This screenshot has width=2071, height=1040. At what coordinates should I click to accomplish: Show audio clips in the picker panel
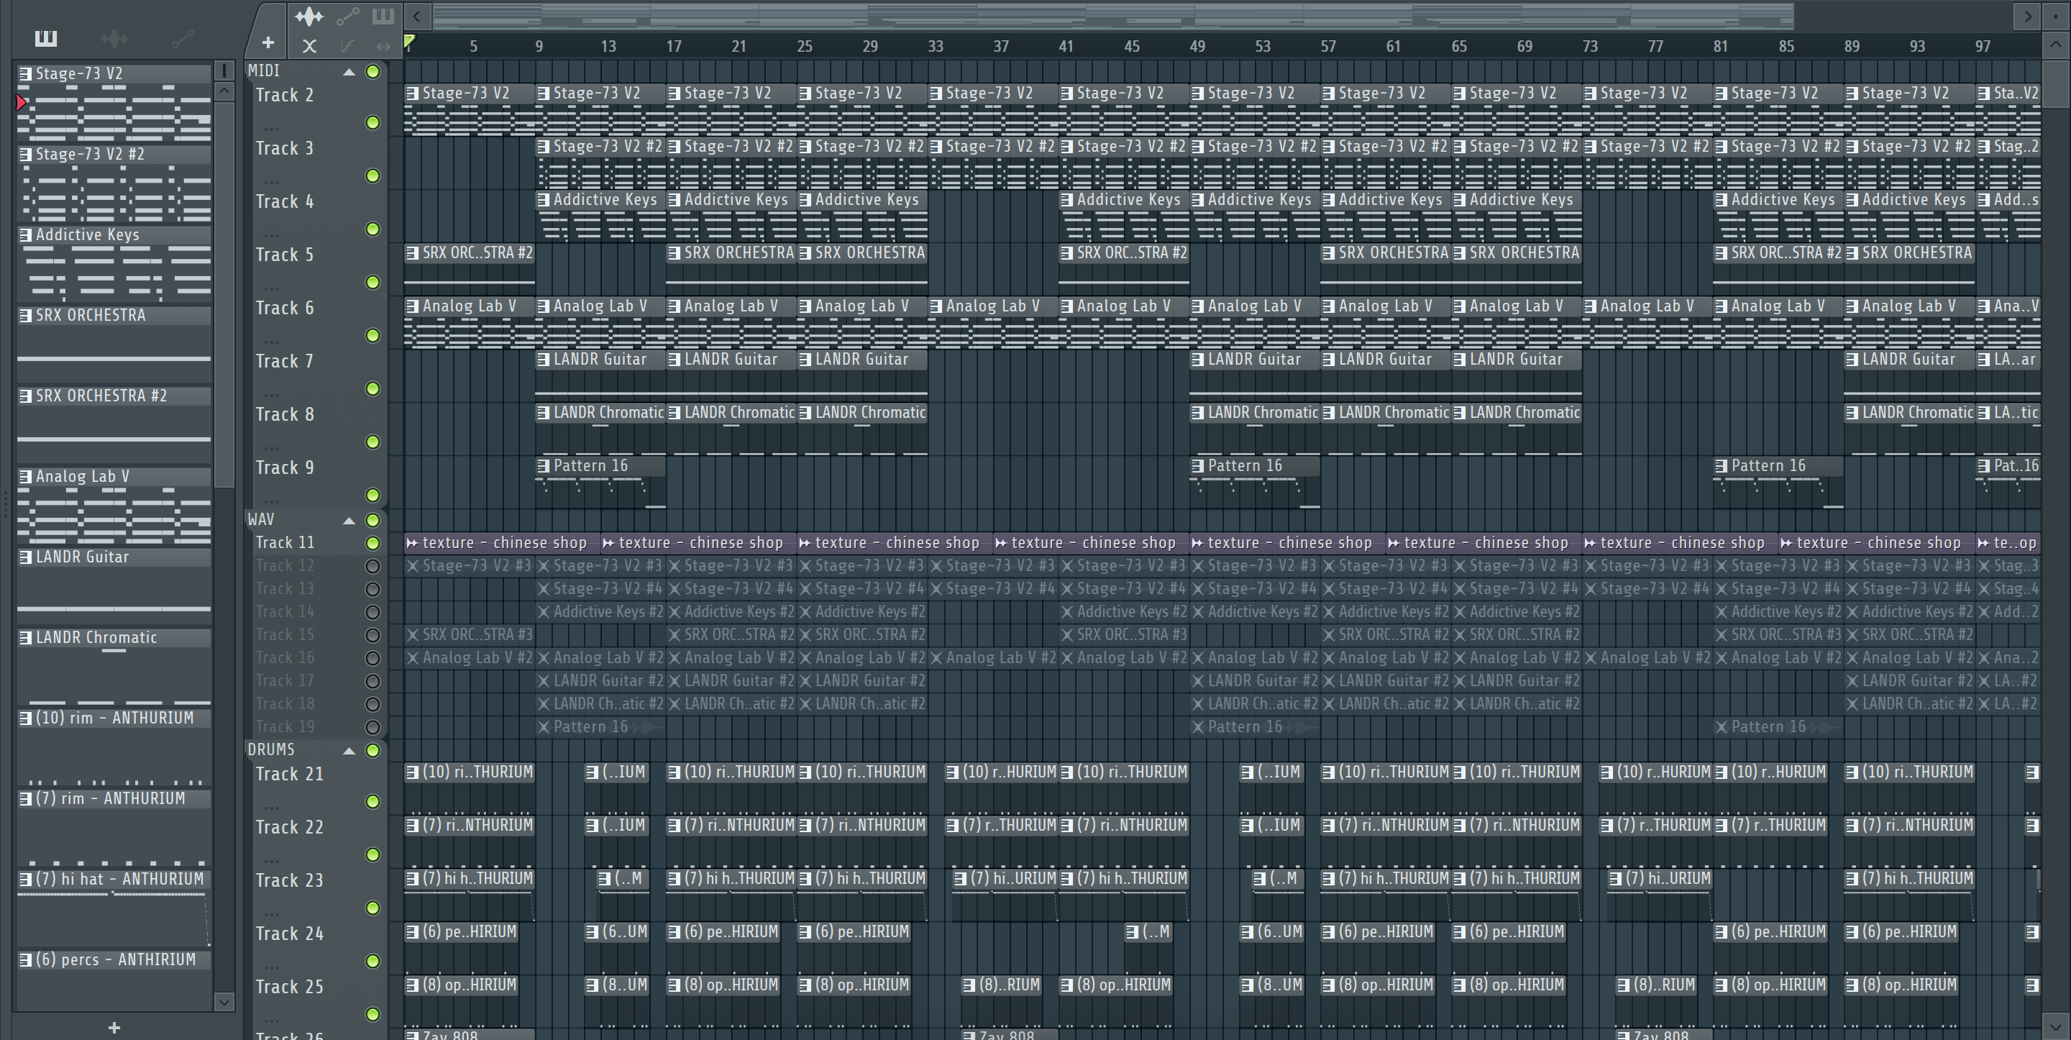(x=114, y=38)
